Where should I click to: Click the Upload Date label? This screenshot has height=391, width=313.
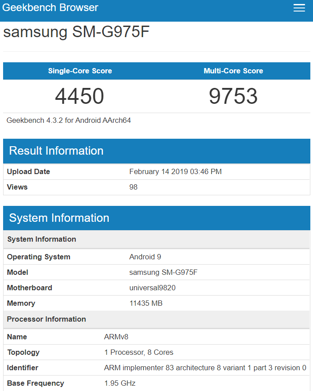click(x=28, y=171)
